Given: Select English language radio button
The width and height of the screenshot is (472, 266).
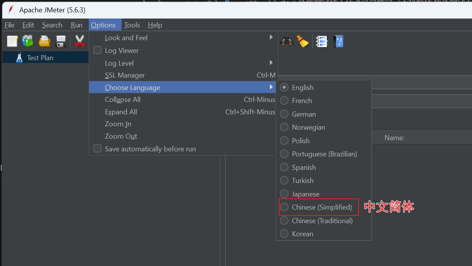Looking at the screenshot, I should click(284, 87).
